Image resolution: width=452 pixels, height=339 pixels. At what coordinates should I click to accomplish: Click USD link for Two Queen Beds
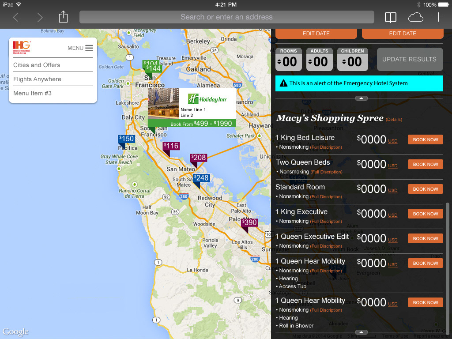pos(392,166)
